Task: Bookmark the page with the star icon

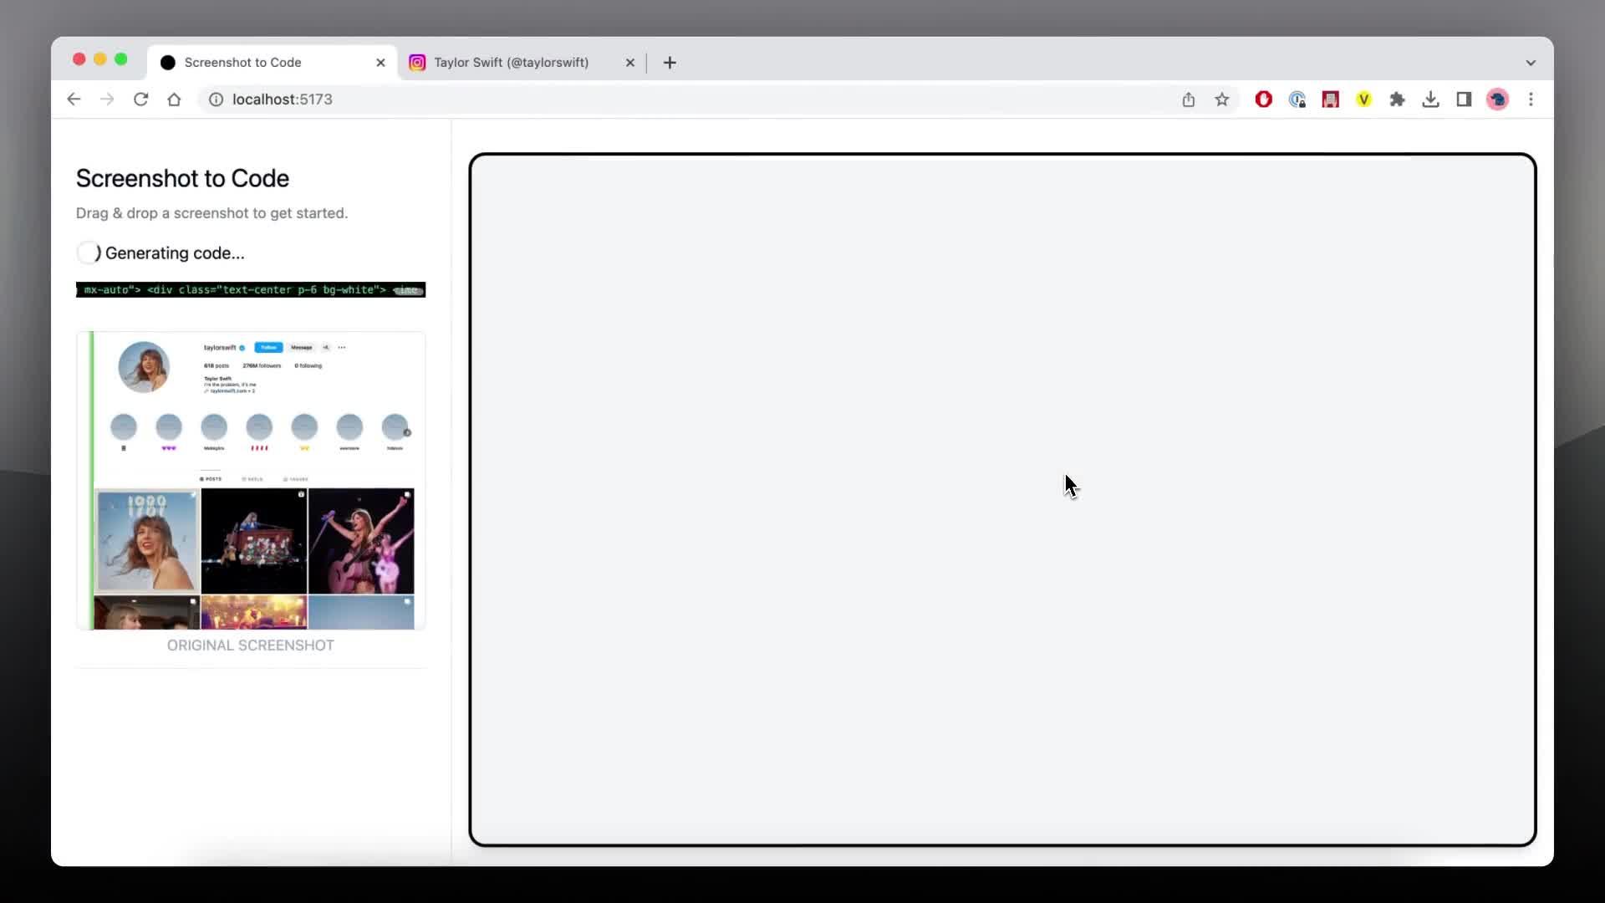Action: tap(1222, 99)
